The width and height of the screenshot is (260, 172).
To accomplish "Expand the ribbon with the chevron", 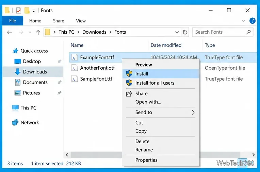I will [243, 21].
